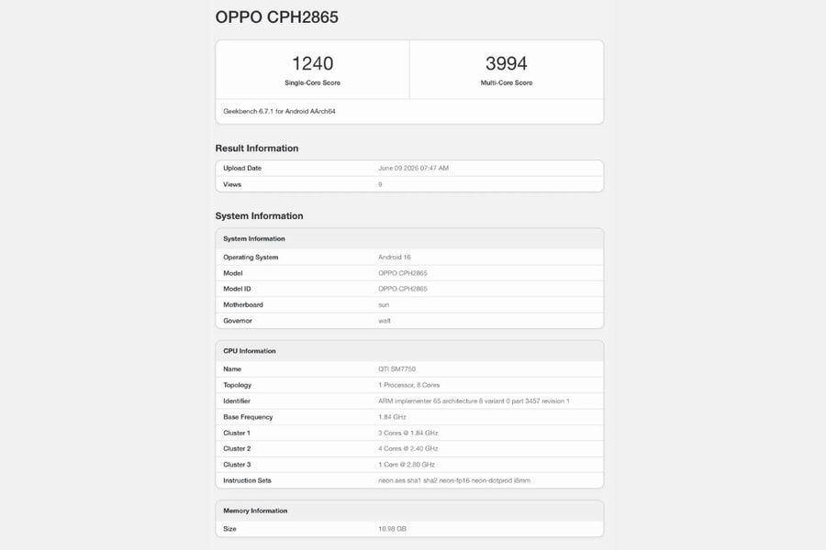
Task: Select 1 Core @ 2.80 GHz value
Action: (x=407, y=464)
